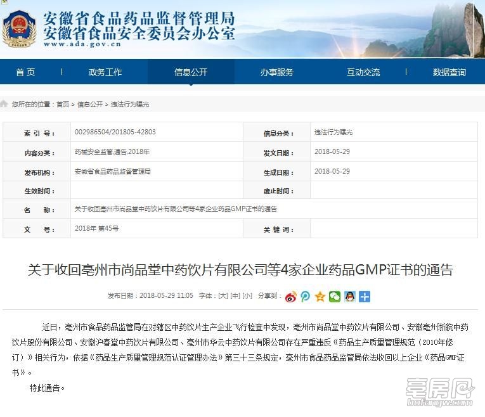Screen dimensions: 485x417
Task: Set font size to small [小]
Action: coord(247,296)
